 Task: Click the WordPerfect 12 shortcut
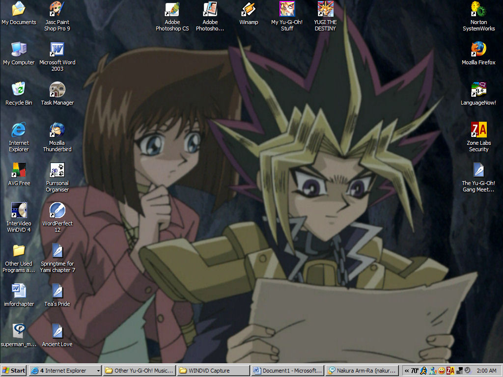(57, 217)
